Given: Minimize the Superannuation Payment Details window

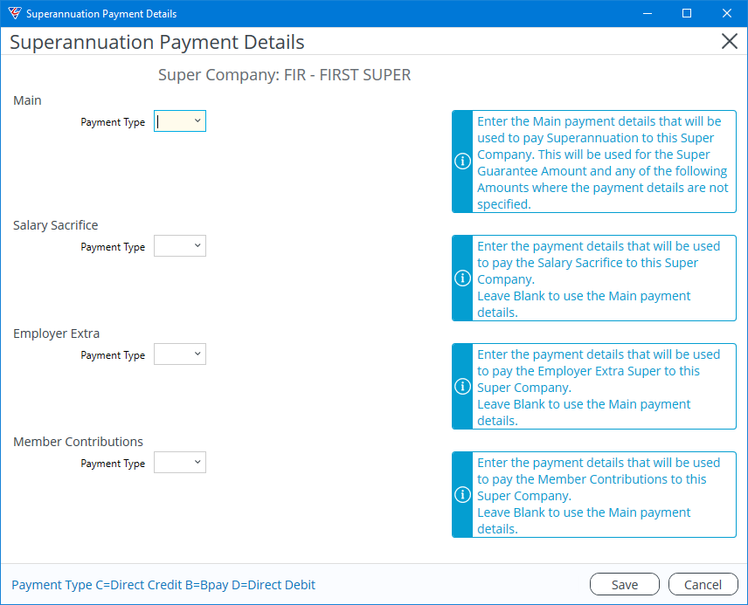Looking at the screenshot, I should tap(648, 13).
